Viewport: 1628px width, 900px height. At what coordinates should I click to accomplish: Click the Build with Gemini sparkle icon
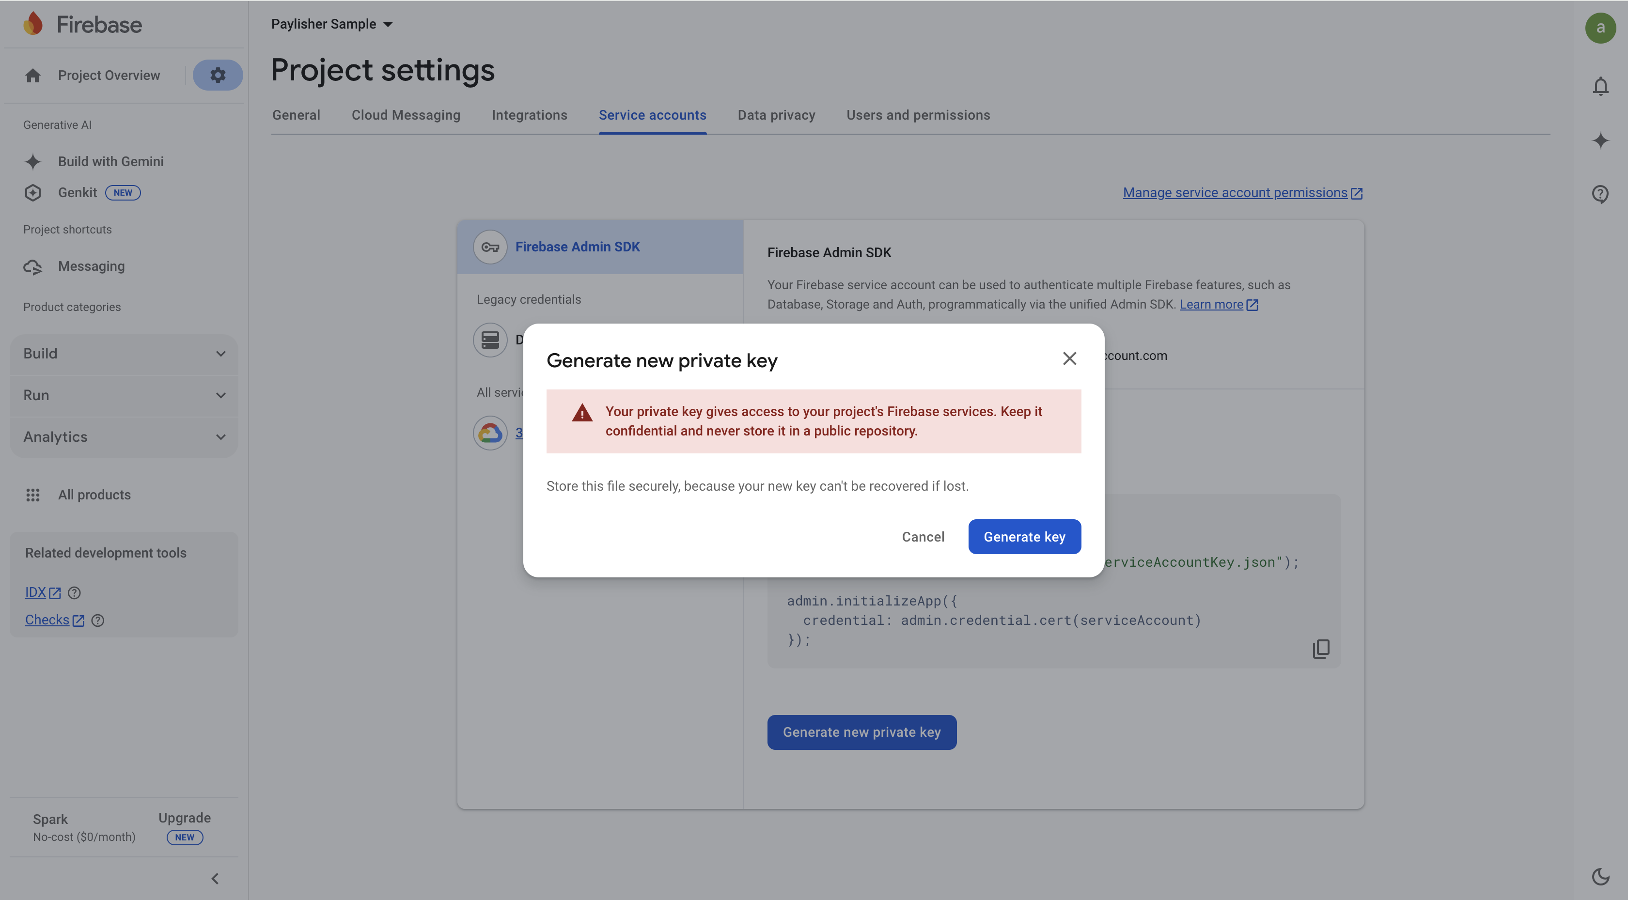(33, 162)
